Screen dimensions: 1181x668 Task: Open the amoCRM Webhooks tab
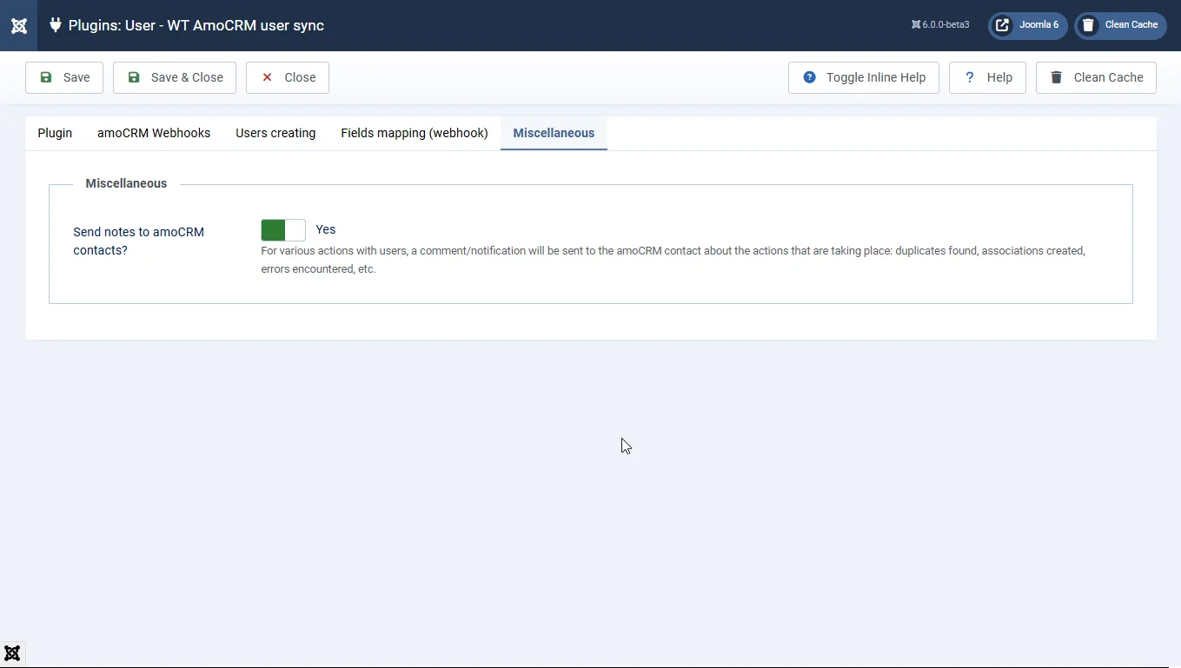[x=154, y=133]
